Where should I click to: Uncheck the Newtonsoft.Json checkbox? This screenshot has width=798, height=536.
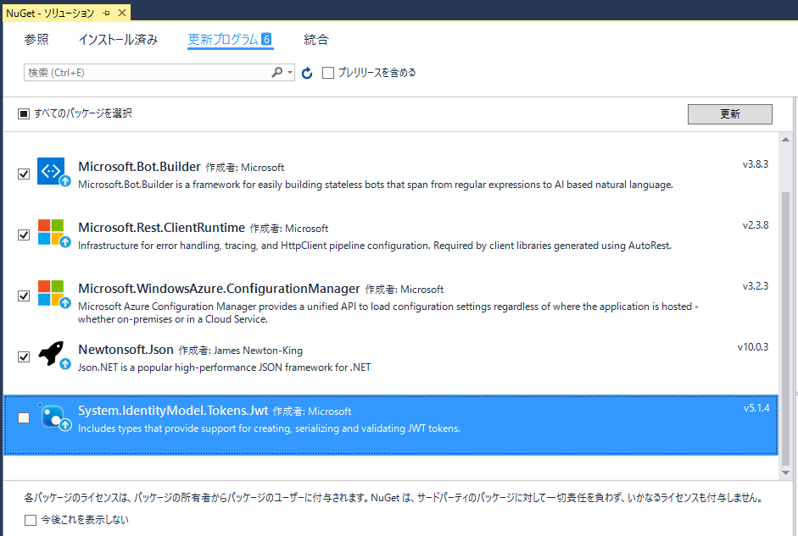tap(24, 356)
